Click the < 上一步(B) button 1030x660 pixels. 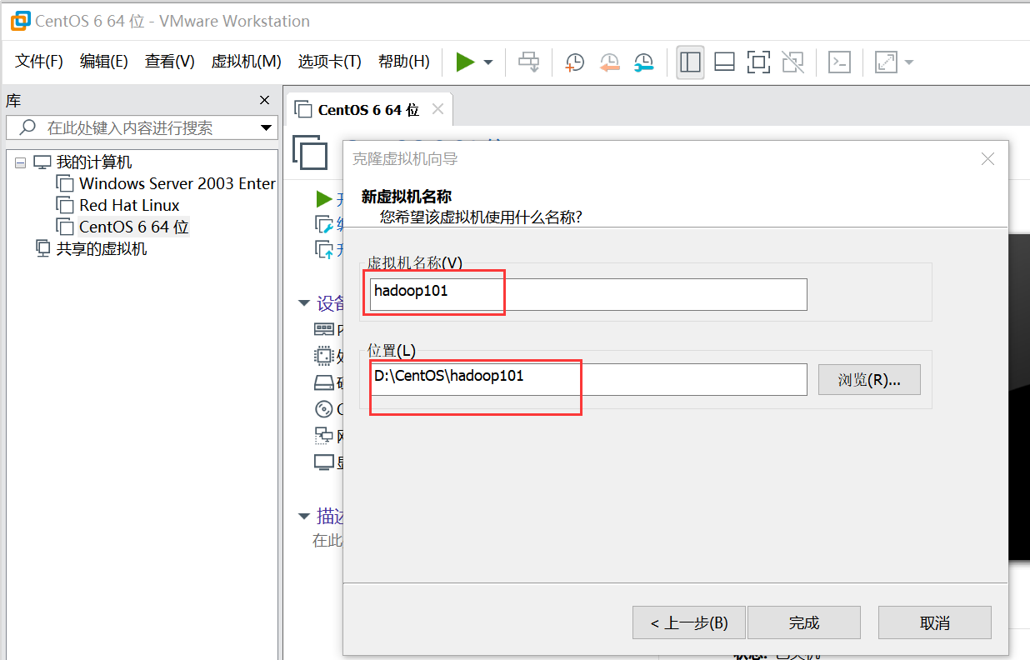pos(688,622)
